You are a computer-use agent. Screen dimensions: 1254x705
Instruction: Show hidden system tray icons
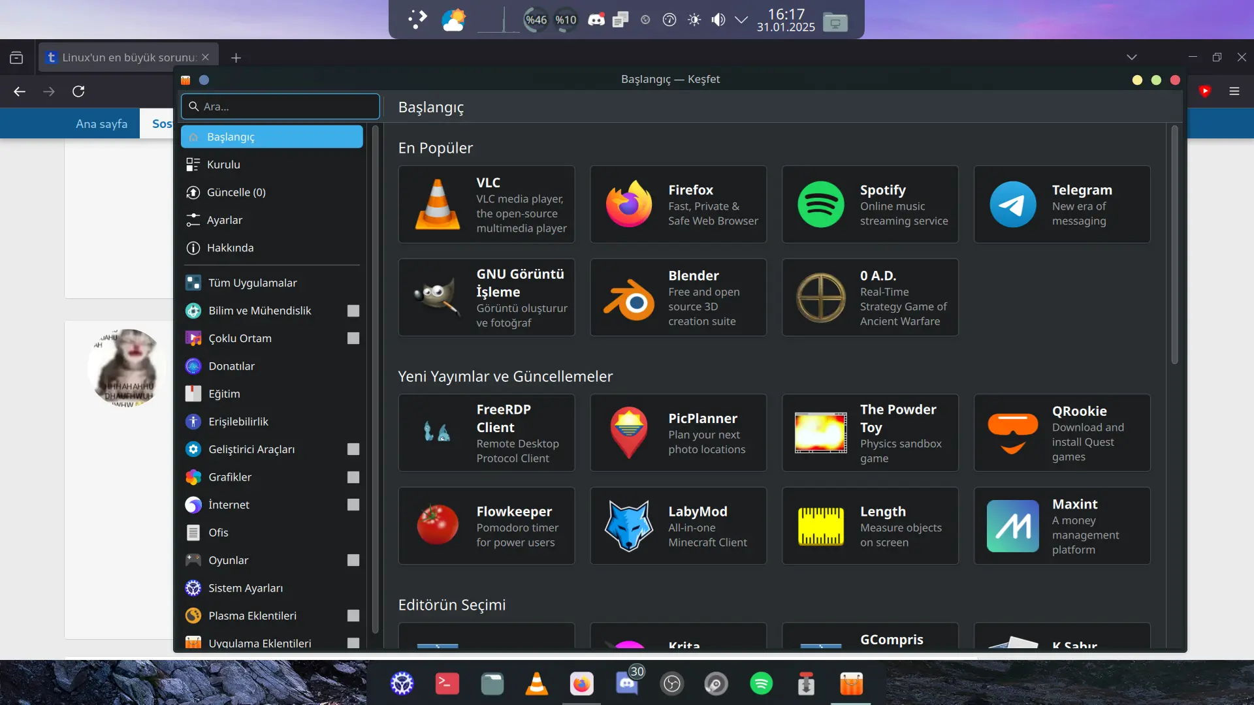pyautogui.click(x=741, y=20)
